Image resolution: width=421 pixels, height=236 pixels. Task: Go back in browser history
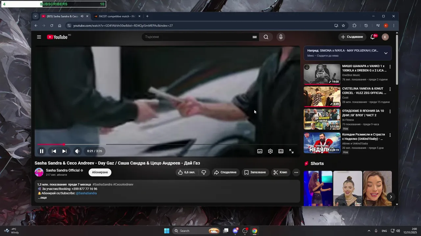(x=36, y=26)
